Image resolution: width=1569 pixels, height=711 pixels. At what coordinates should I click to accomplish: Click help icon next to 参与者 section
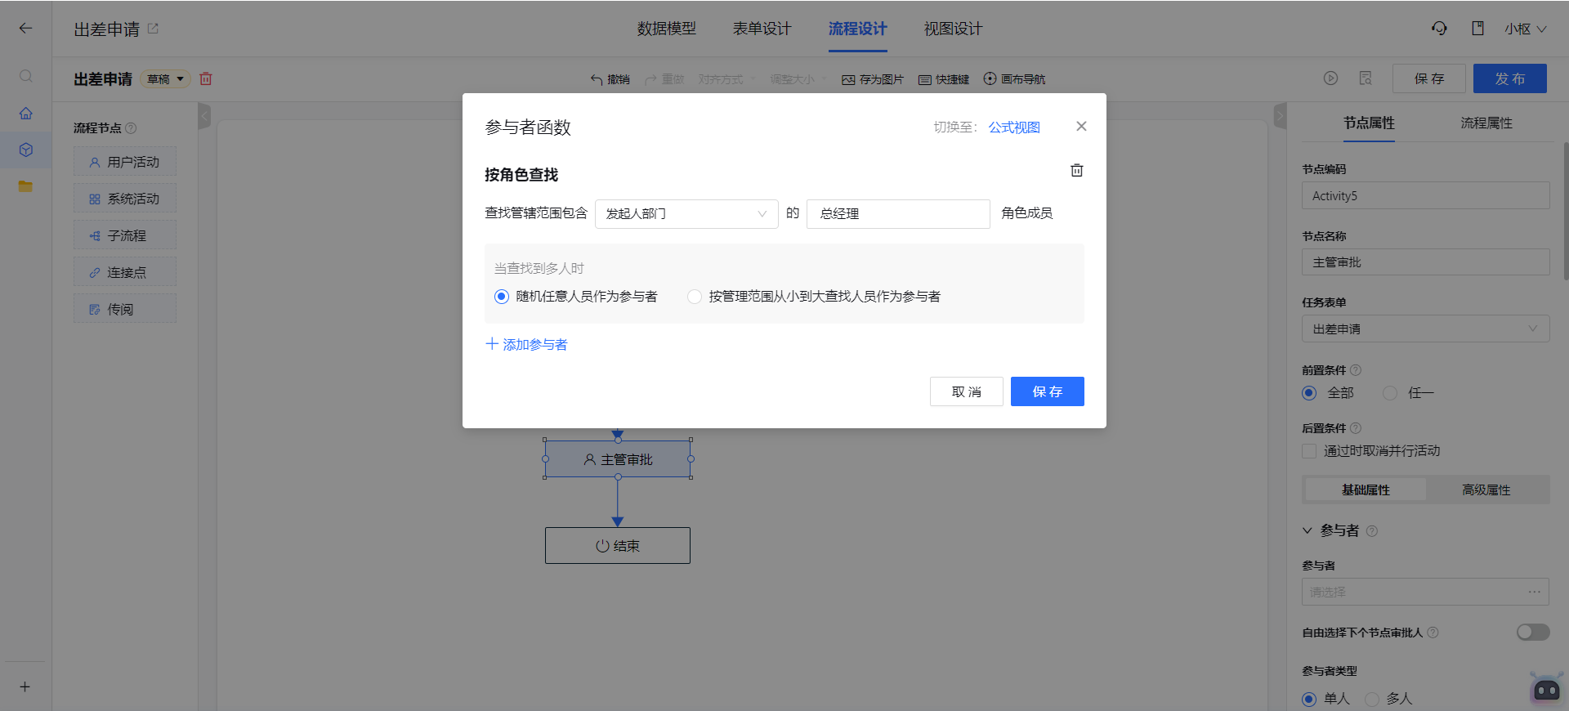[1372, 531]
